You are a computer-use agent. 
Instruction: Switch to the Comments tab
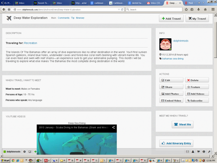pyautogui.click(x=64, y=18)
